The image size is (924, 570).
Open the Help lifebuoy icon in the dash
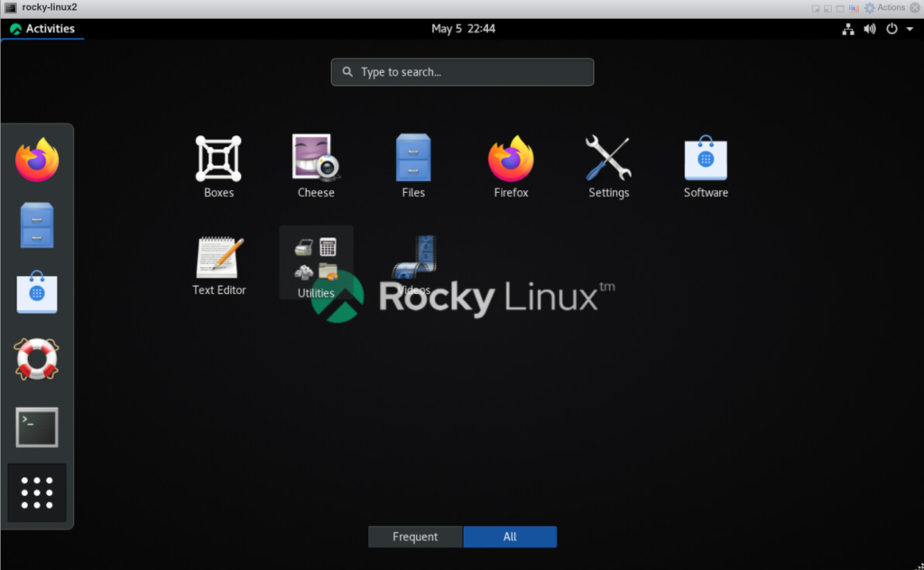[x=37, y=359]
